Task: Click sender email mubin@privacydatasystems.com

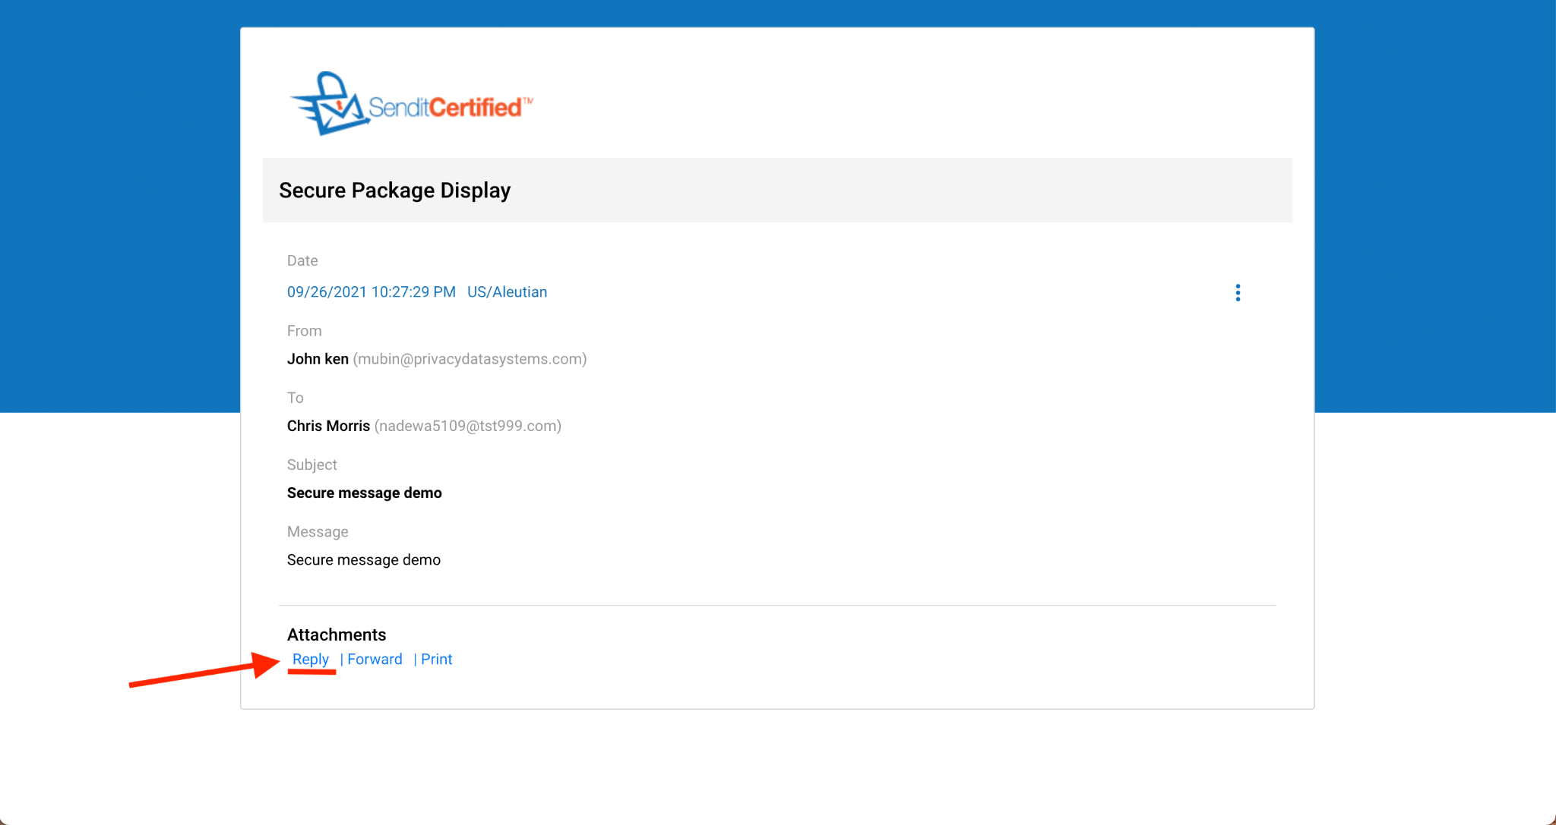Action: [x=470, y=359]
